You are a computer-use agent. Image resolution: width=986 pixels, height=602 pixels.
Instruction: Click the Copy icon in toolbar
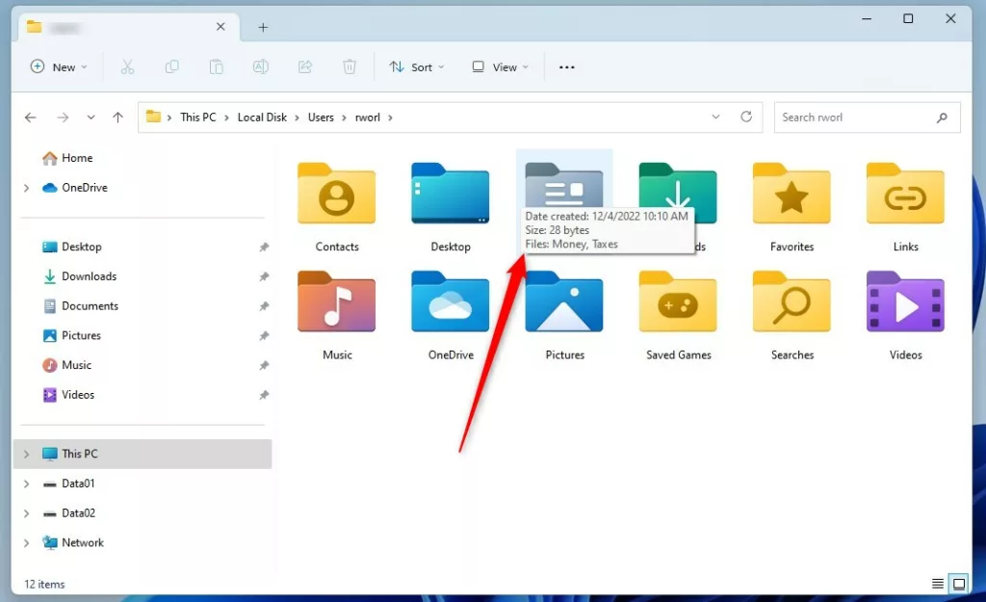[171, 67]
